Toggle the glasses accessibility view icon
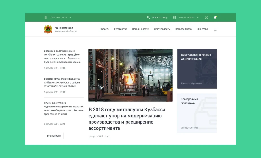The height and width of the screenshot is (158, 261). [206, 17]
